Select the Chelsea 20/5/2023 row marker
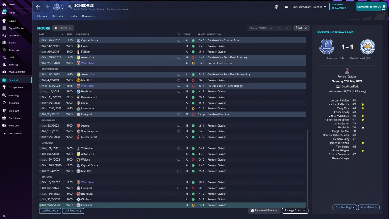The height and width of the screenshot is (219, 389). click(x=40, y=200)
